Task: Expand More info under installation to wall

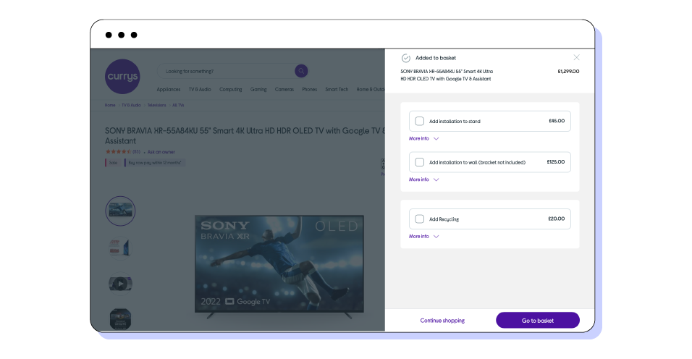Action: [424, 179]
